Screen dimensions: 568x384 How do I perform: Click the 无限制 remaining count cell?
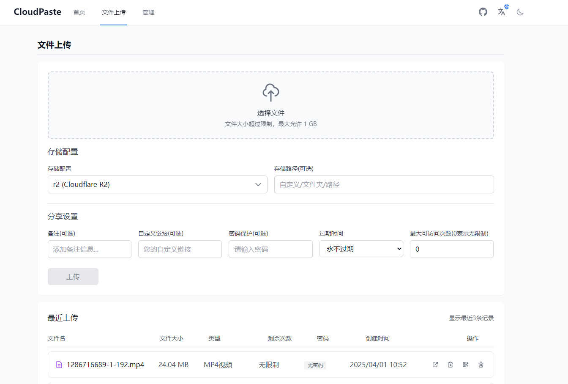click(x=269, y=365)
